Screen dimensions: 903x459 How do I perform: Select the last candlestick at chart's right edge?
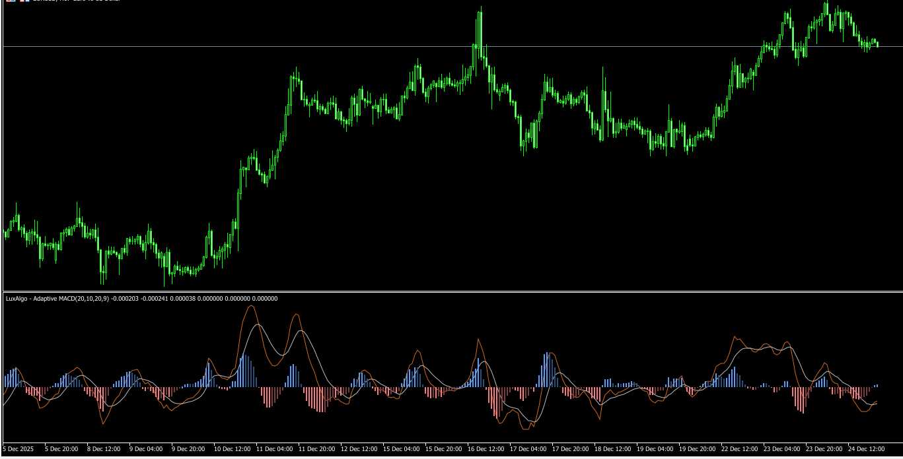pos(877,44)
